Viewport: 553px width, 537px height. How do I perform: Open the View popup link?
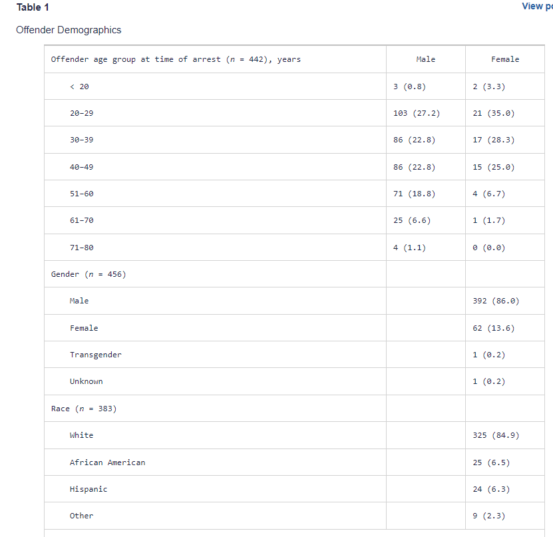point(538,7)
